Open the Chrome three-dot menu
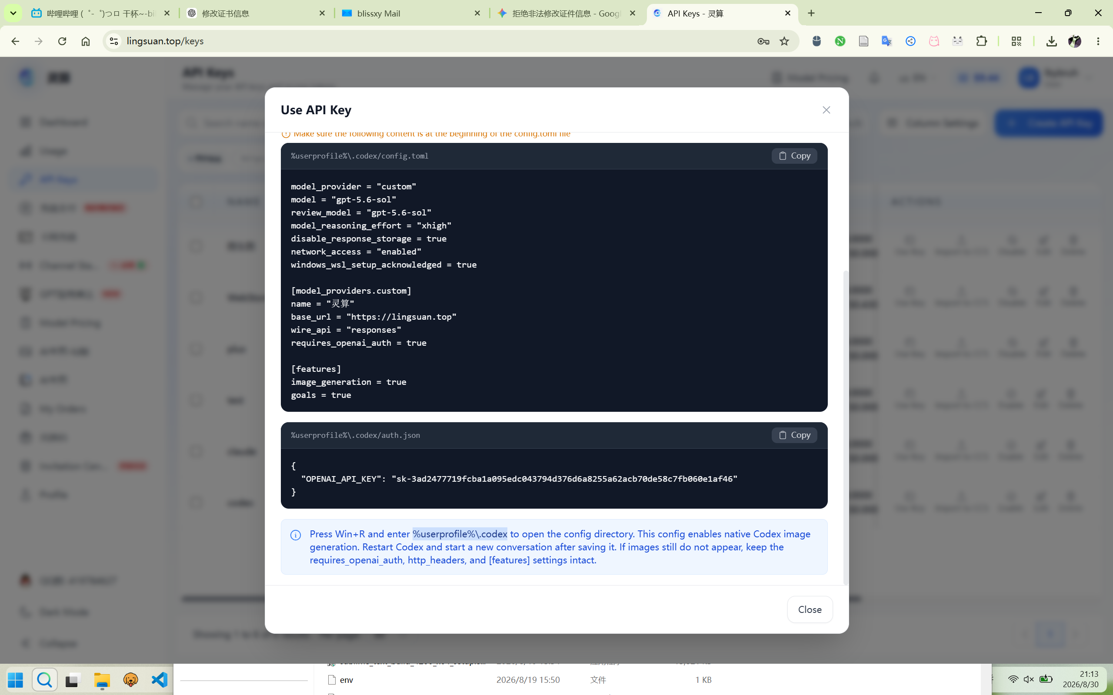Screen dimensions: 1113x695 pyautogui.click(x=1098, y=41)
